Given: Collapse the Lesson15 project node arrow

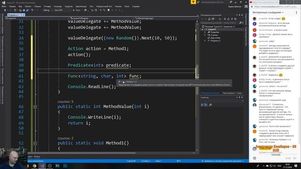Looking at the screenshot, I should tap(202, 30).
